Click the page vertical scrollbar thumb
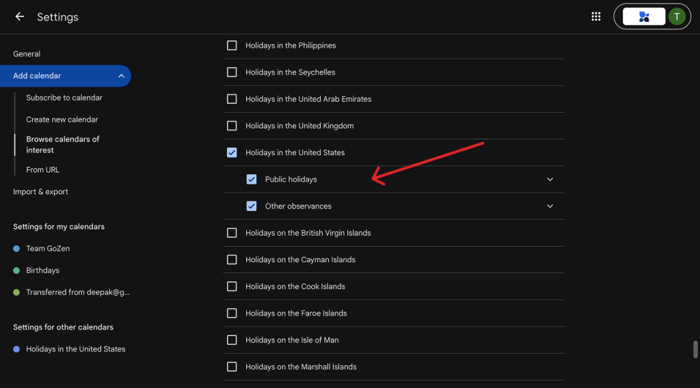This screenshot has width=700, height=388. [x=695, y=349]
